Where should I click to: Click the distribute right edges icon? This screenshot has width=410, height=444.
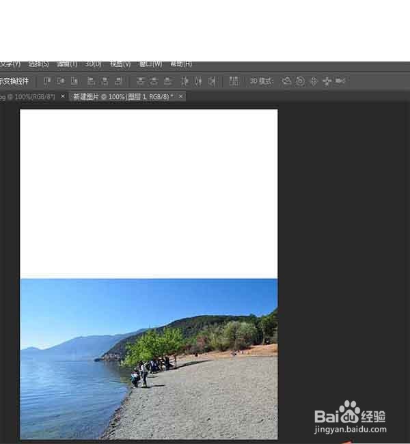[212, 81]
